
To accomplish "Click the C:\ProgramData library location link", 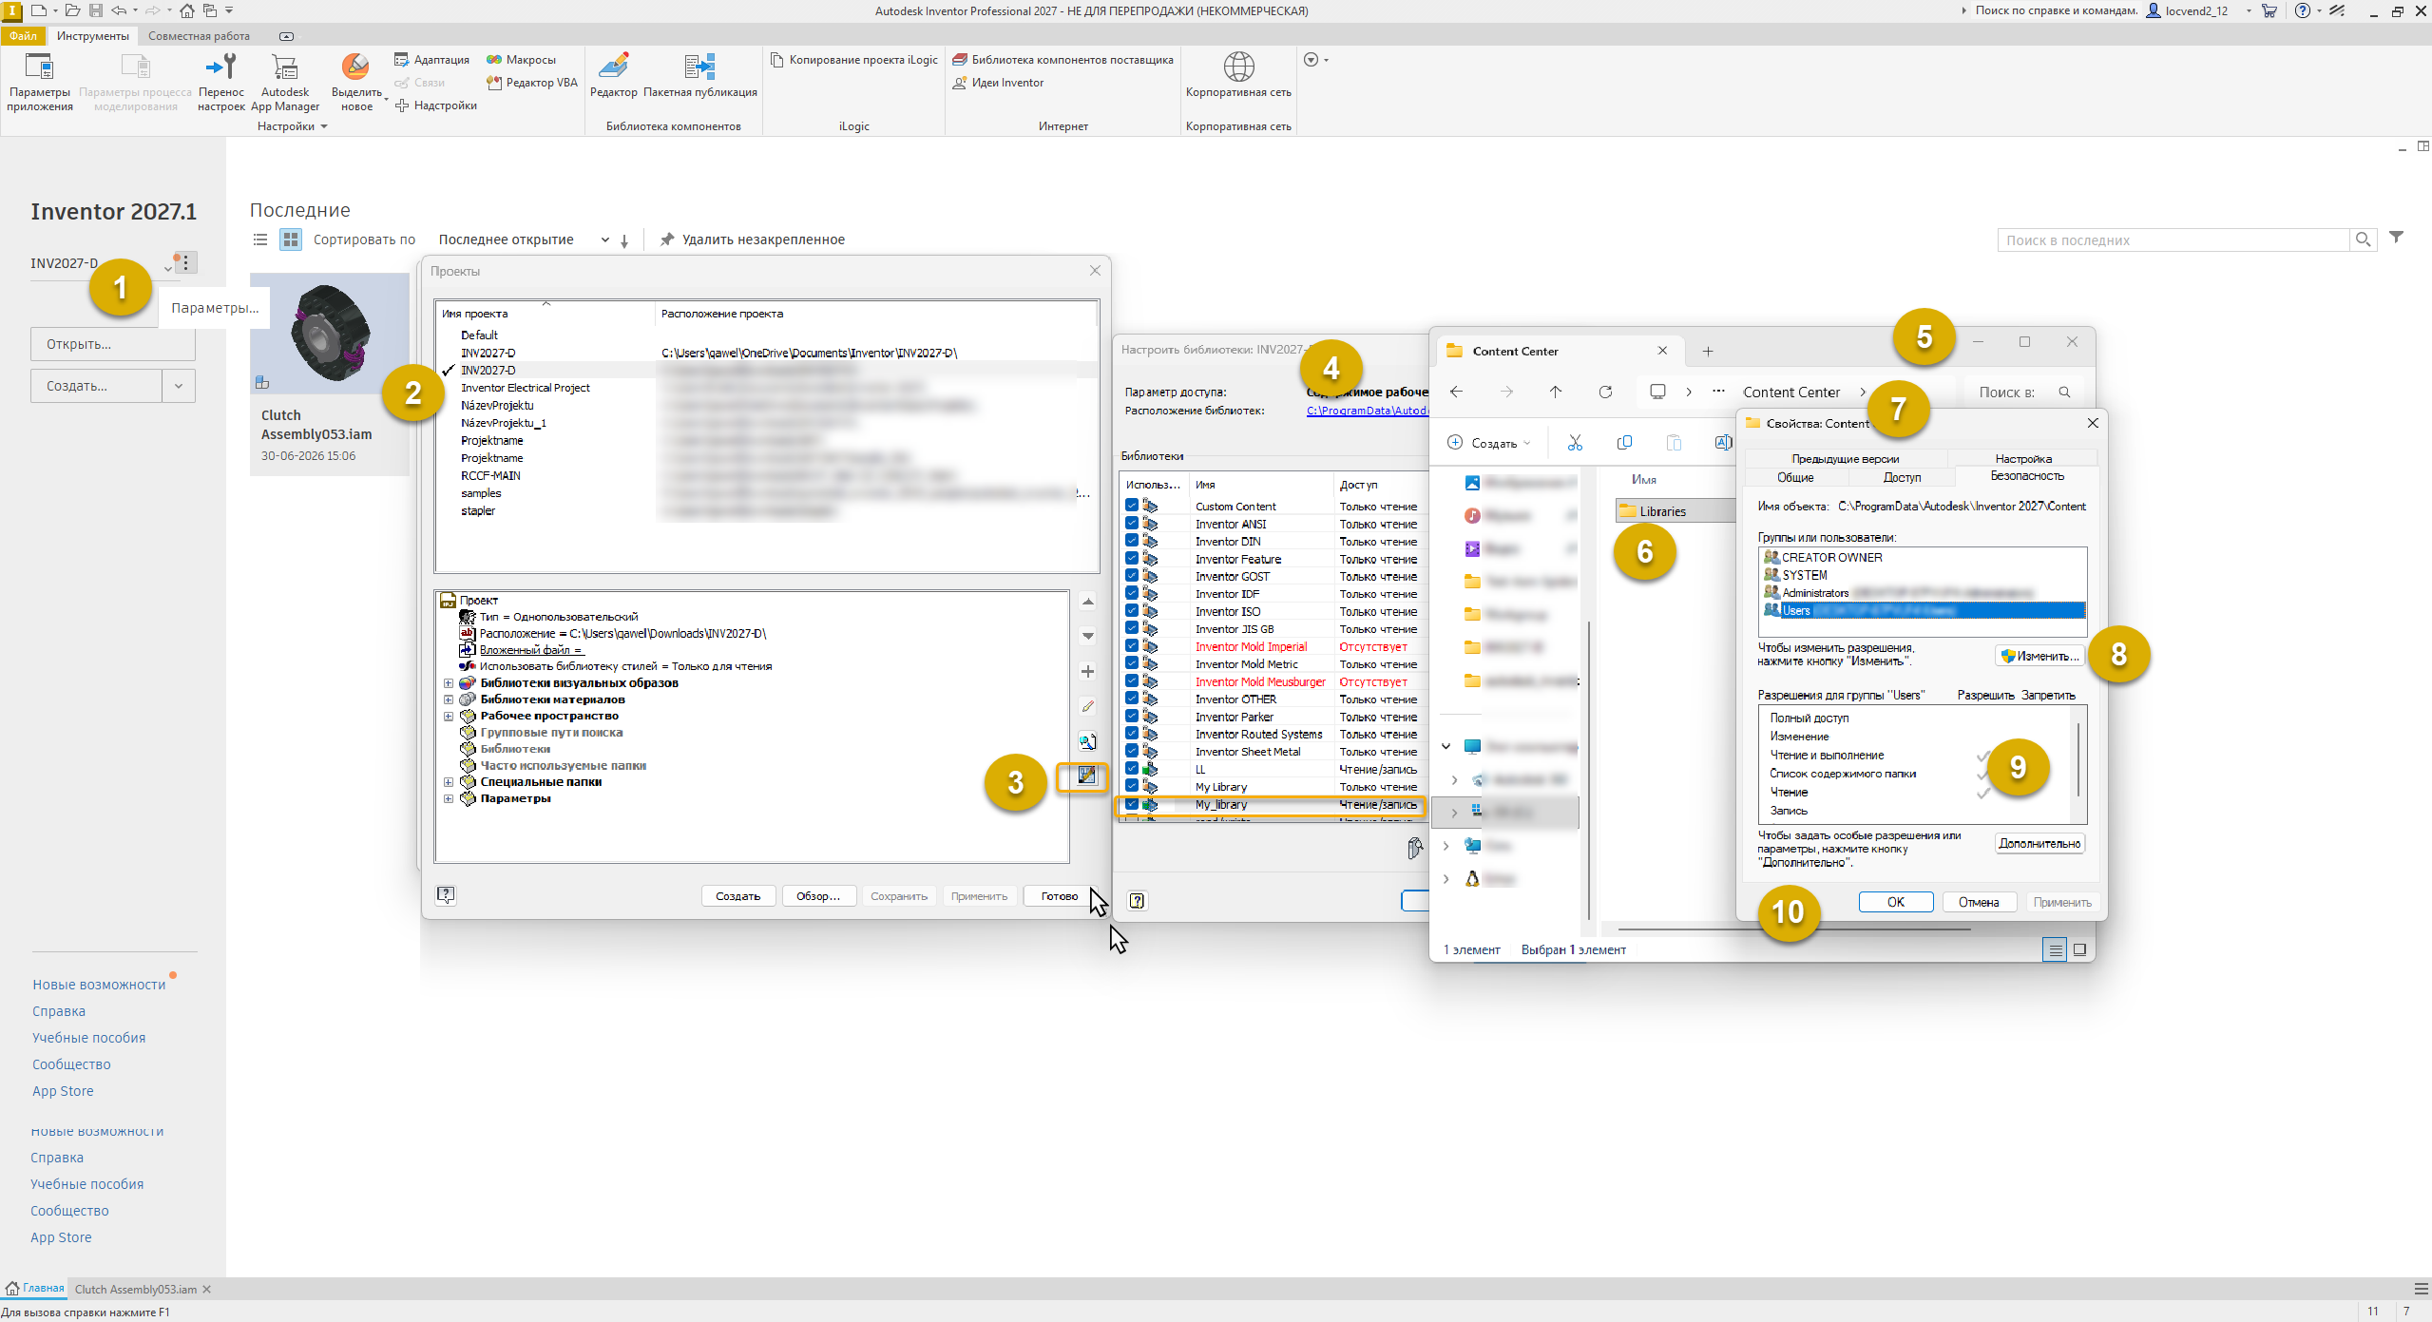I will pyautogui.click(x=1367, y=411).
